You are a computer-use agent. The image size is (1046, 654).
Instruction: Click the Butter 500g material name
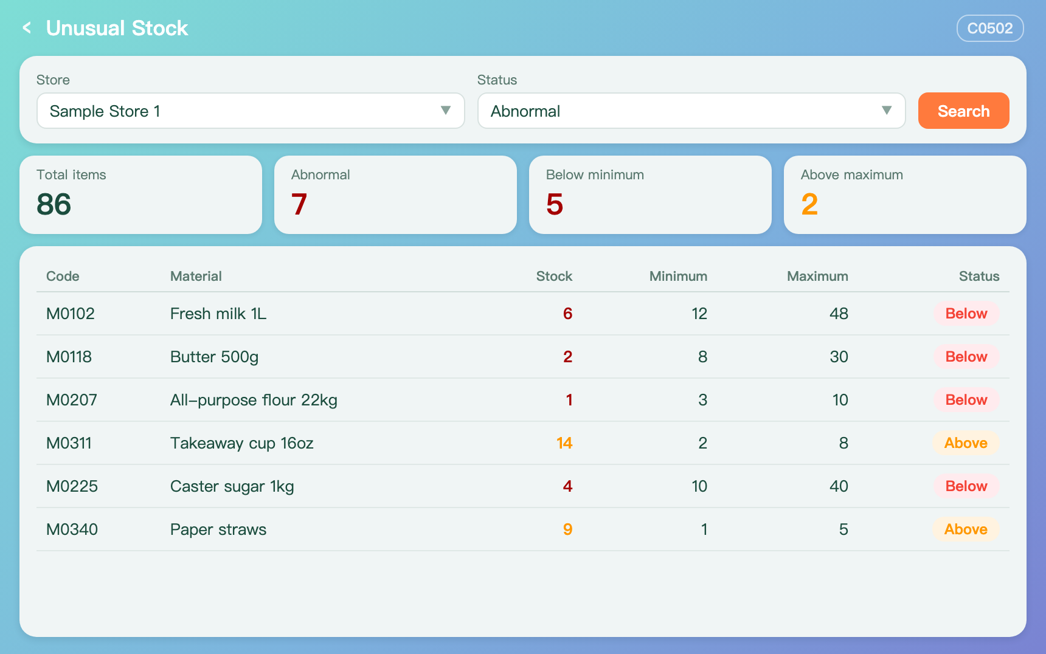point(215,357)
